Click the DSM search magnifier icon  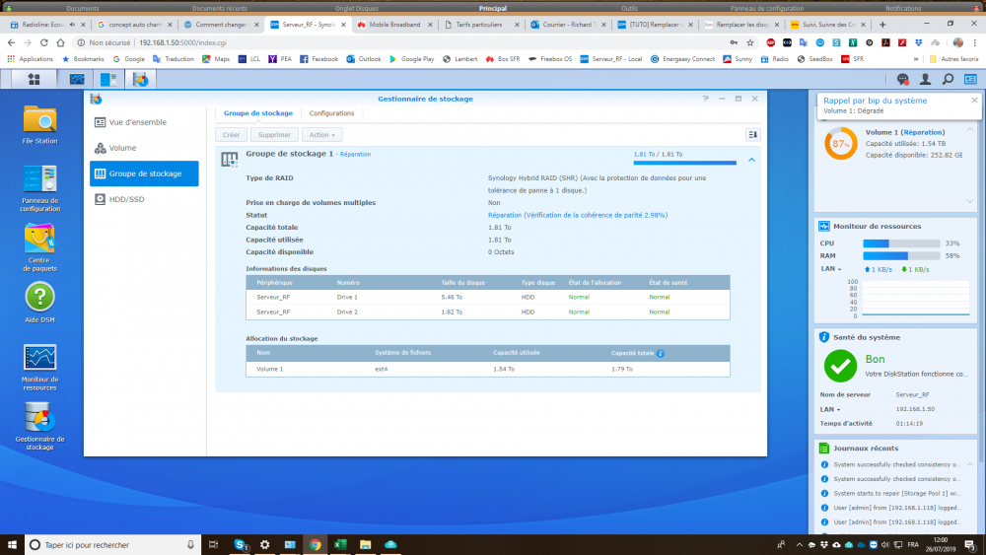(948, 79)
